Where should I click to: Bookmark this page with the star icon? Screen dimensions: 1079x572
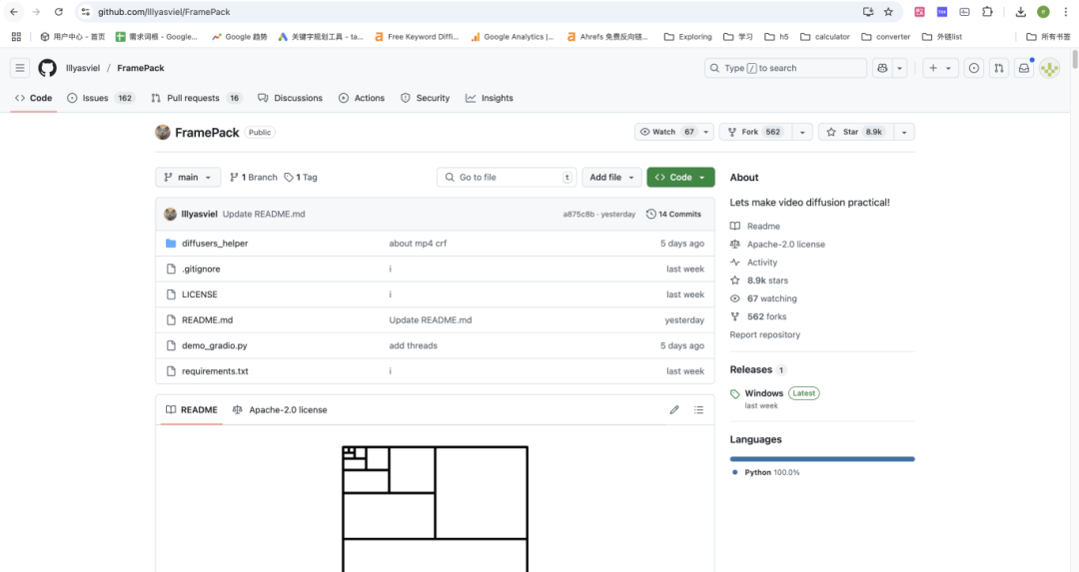click(888, 12)
